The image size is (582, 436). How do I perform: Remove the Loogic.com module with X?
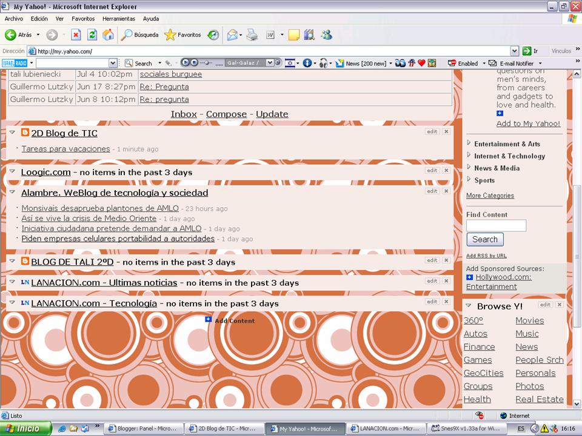click(447, 171)
